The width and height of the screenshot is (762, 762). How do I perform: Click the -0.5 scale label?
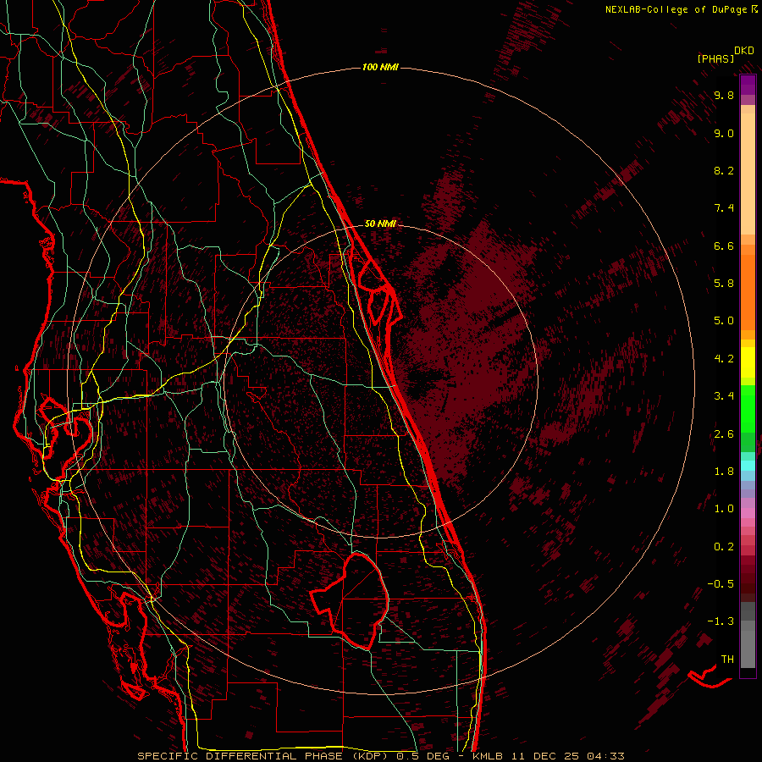721,584
